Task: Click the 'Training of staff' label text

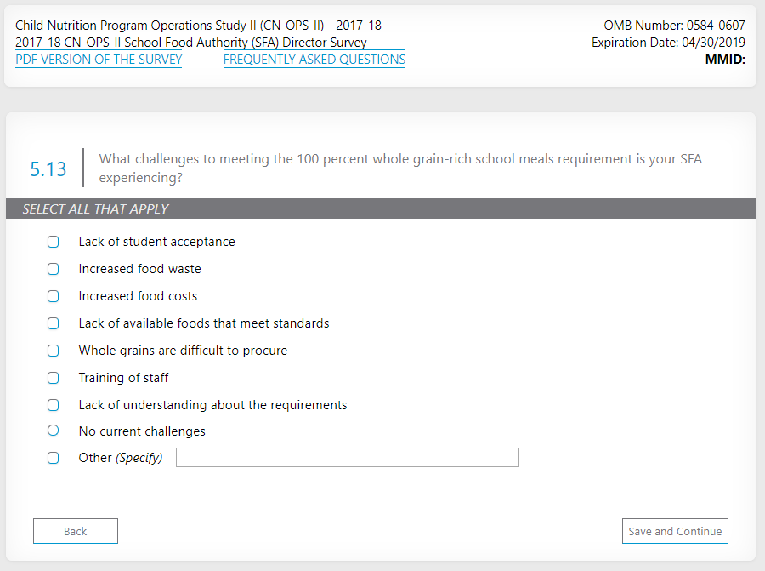Action: point(123,378)
